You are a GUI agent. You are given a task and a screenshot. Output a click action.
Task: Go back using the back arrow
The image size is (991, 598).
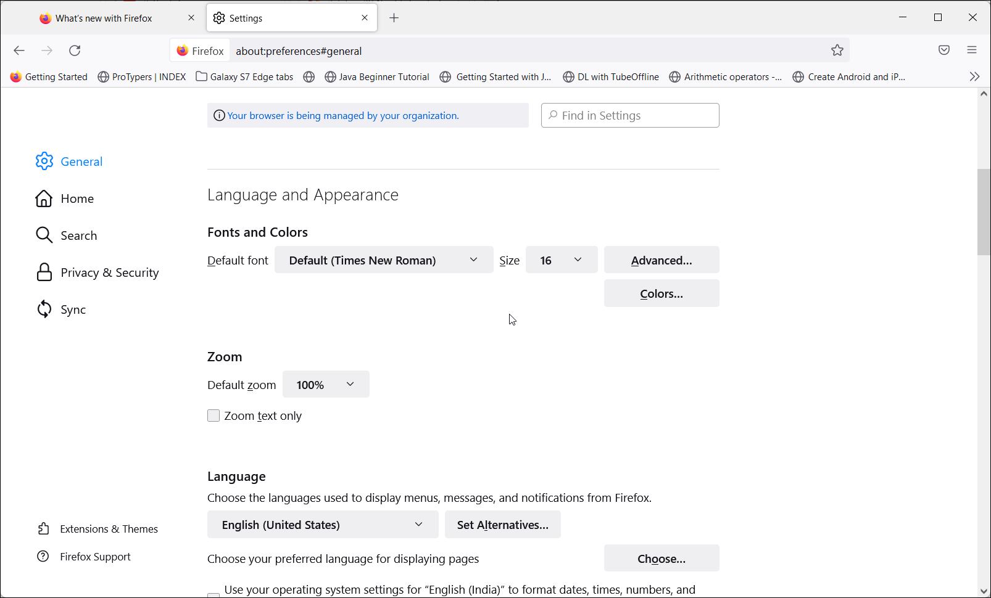[19, 51]
